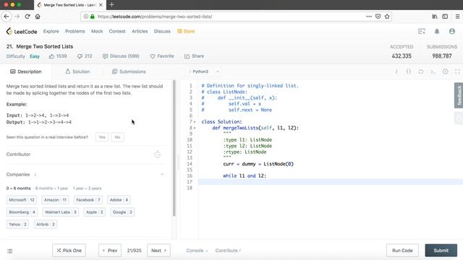Reset code to default icon
Viewport: 463px width, 260px height.
421,71
